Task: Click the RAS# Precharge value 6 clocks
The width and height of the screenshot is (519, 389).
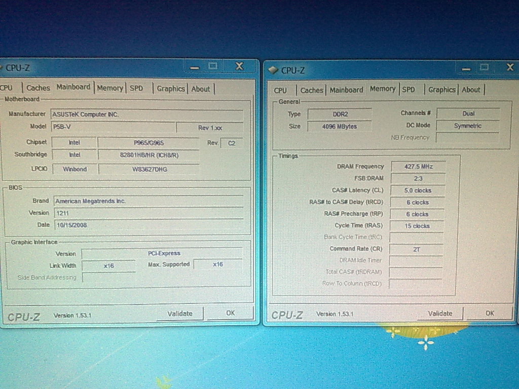Action: pyautogui.click(x=417, y=214)
